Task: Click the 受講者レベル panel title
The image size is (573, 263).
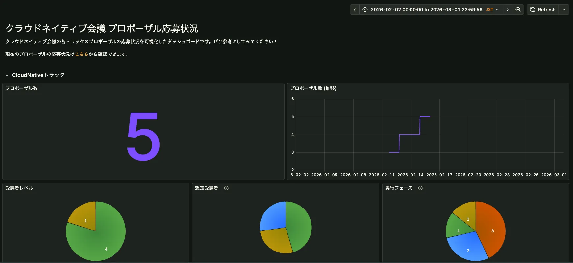Action: tap(19, 188)
